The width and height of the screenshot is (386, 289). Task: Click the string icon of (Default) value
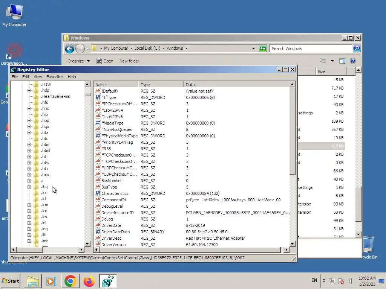(98, 91)
